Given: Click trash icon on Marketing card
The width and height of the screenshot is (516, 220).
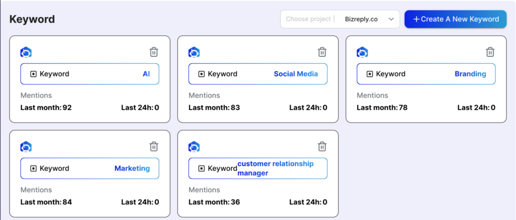Looking at the screenshot, I should click(x=154, y=146).
